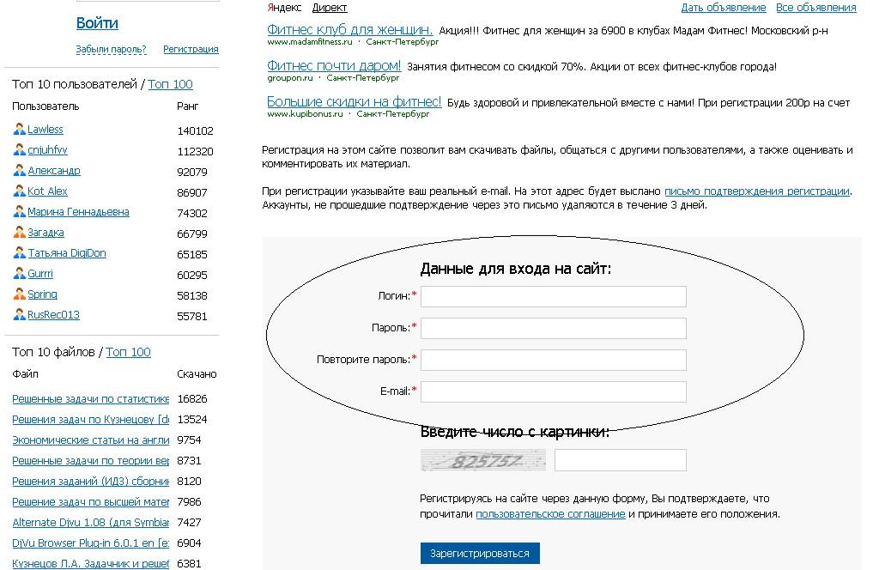Open ad Фитнес клуб для женщин
Viewport: 879px width, 570px height.
[350, 30]
